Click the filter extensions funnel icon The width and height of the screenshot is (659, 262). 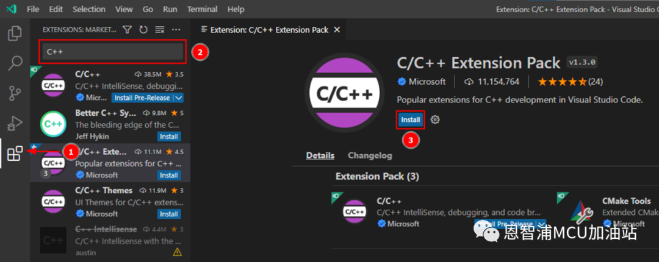click(128, 29)
